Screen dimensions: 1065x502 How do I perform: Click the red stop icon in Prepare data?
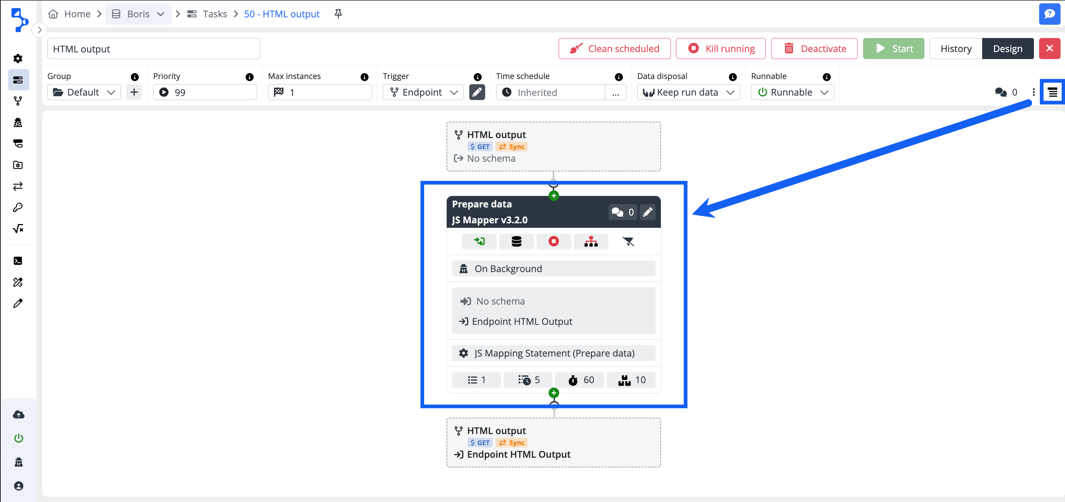coord(553,241)
